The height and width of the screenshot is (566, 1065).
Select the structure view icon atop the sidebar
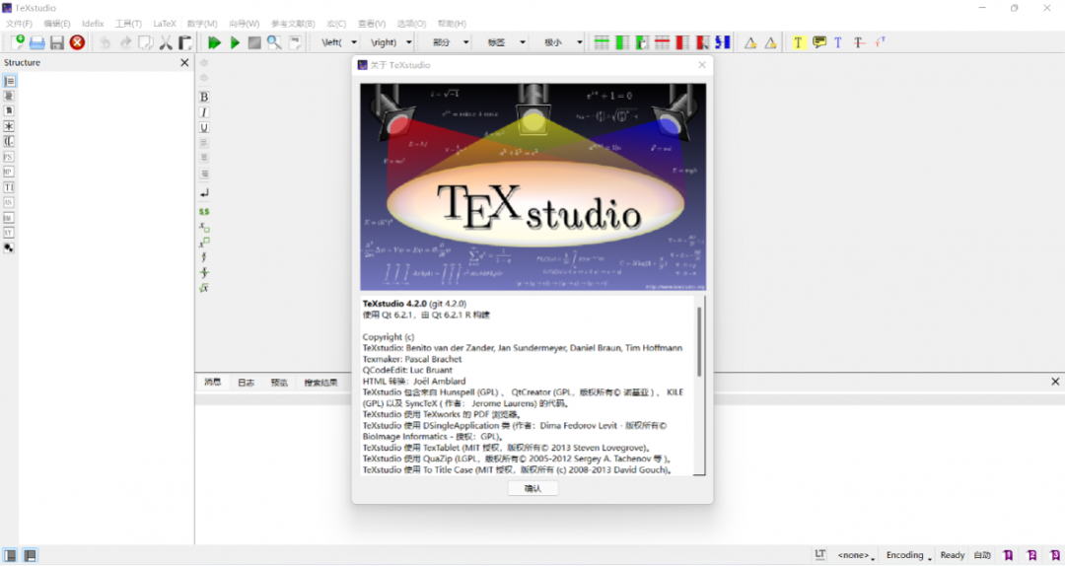[x=10, y=81]
